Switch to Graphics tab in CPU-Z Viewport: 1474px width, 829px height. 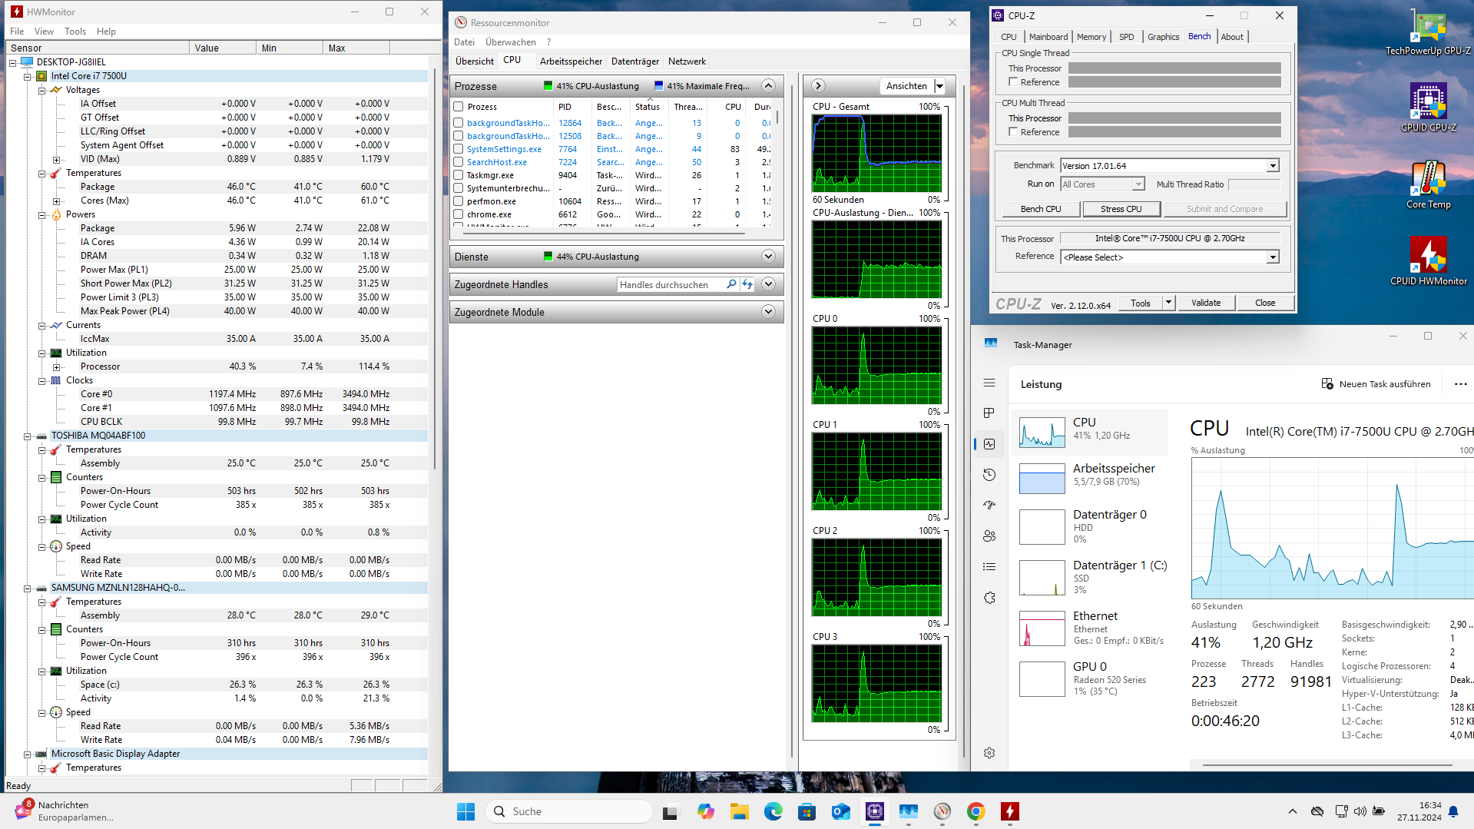1163,37
